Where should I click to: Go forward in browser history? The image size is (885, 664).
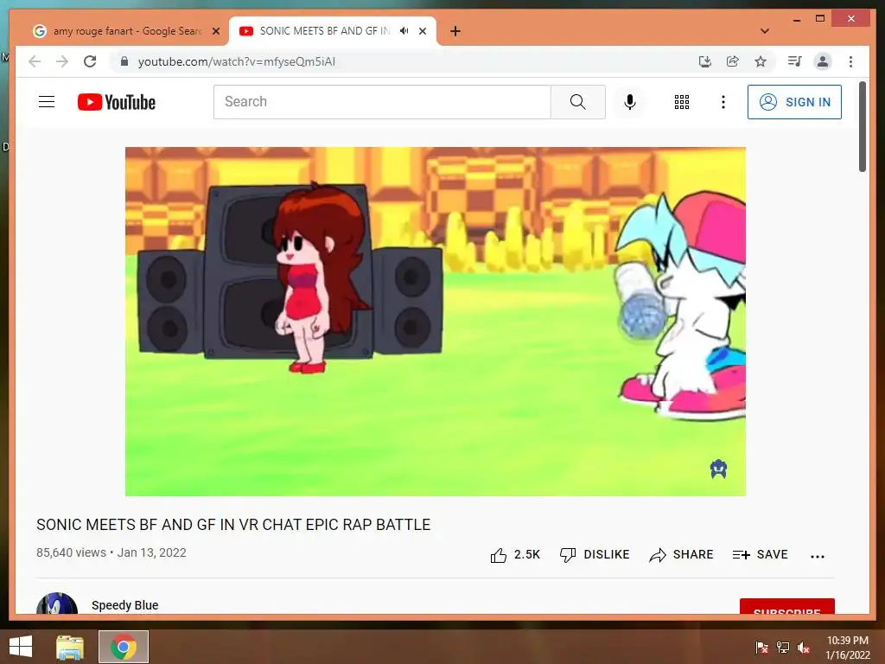click(62, 61)
